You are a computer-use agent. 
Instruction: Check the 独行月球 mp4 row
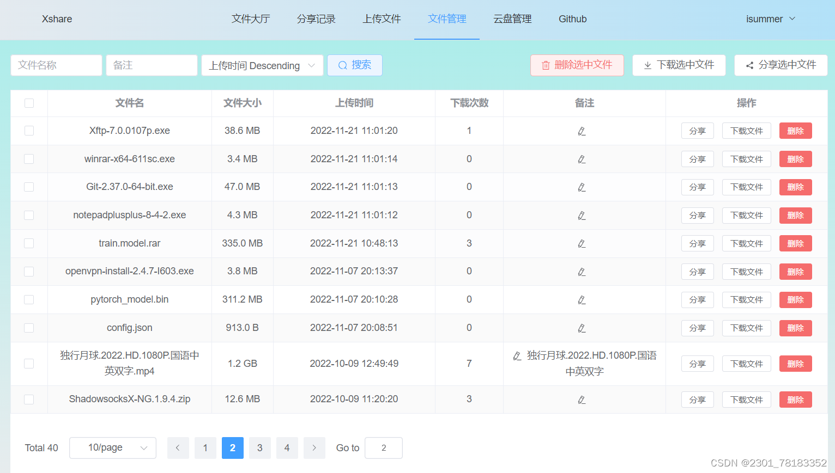29,364
